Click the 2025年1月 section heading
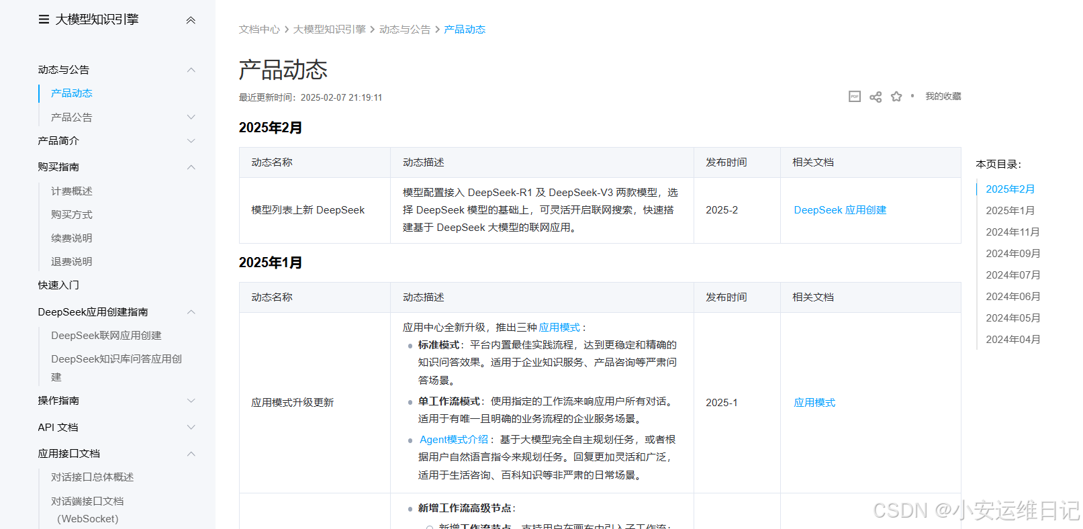 [x=271, y=262]
